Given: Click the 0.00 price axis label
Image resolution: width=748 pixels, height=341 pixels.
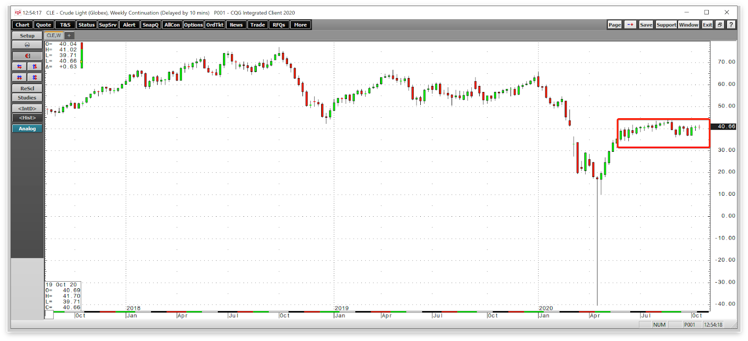Looking at the screenshot, I should click(728, 216).
